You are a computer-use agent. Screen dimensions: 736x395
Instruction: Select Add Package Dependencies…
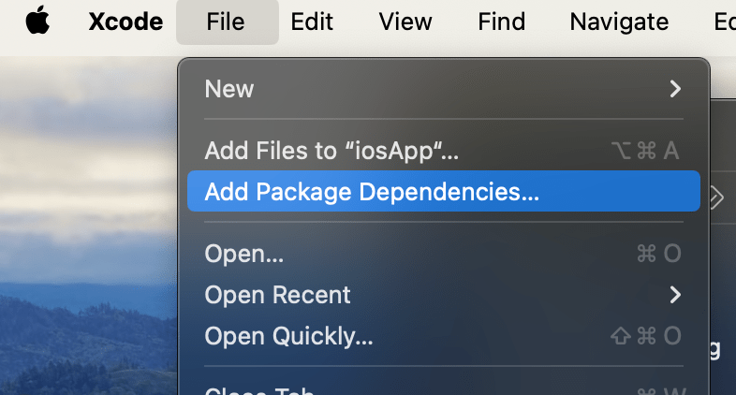(x=372, y=192)
